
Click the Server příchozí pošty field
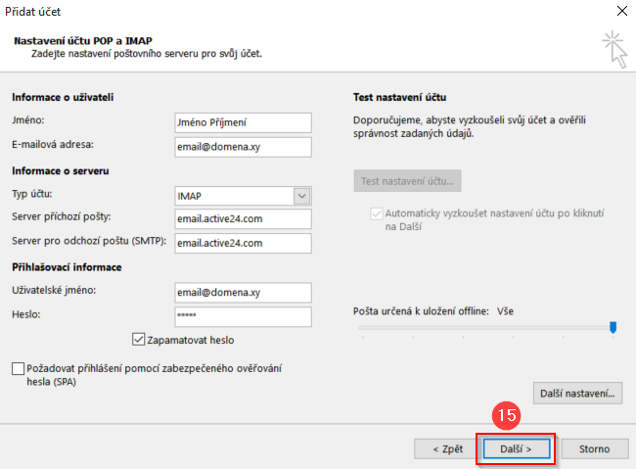pyautogui.click(x=241, y=218)
